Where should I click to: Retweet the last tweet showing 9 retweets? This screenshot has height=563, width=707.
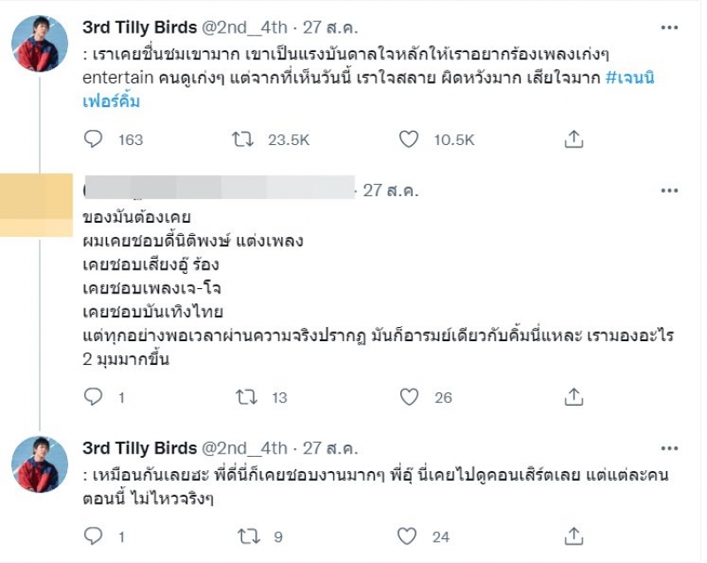tap(248, 536)
